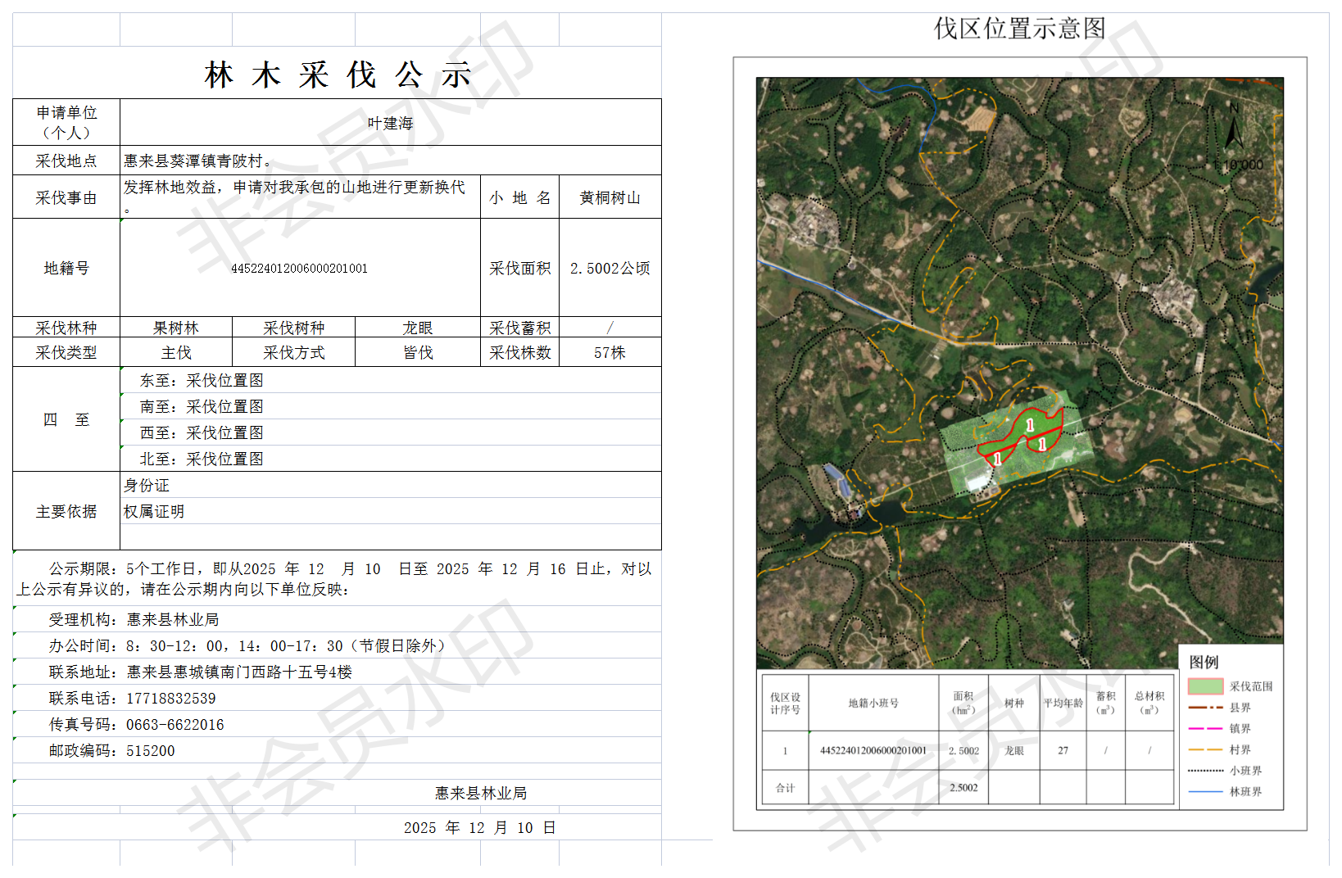Click the 东至 boundary row
The image size is (1342, 878).
202,381
